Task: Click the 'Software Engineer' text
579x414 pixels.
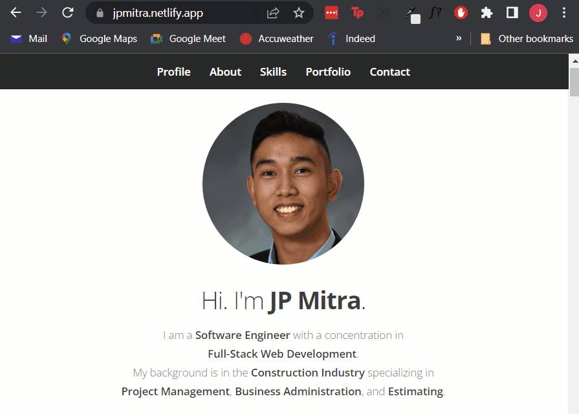Action: coord(243,335)
